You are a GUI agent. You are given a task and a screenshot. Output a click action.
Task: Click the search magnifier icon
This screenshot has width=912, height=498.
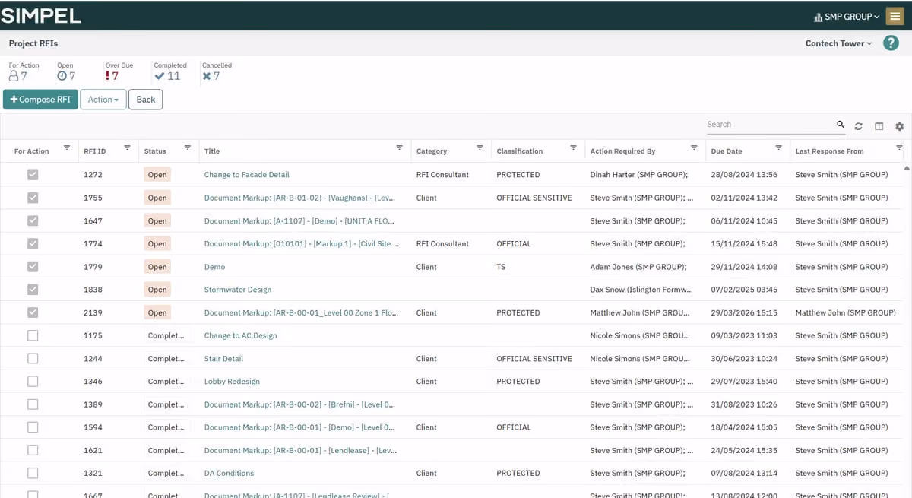coord(841,125)
